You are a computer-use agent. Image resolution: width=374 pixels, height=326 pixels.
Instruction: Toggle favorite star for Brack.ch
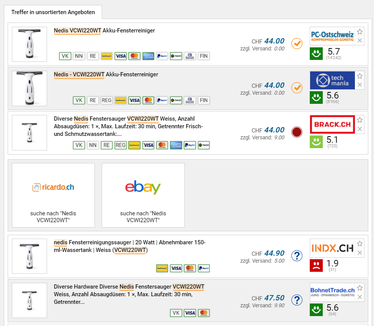359,120
